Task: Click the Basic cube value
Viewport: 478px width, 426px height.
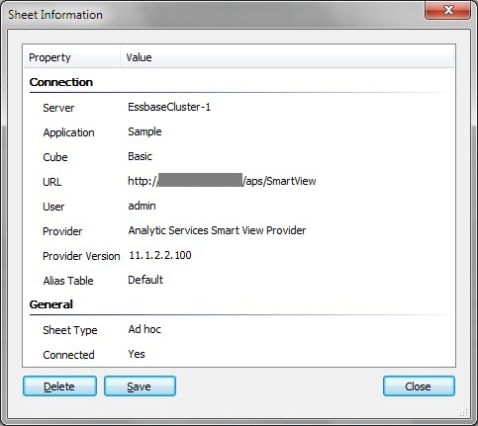Action: (x=140, y=156)
